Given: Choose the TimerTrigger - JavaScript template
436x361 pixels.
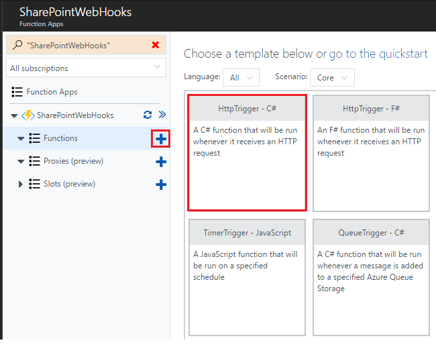Looking at the screenshot, I should [x=248, y=277].
